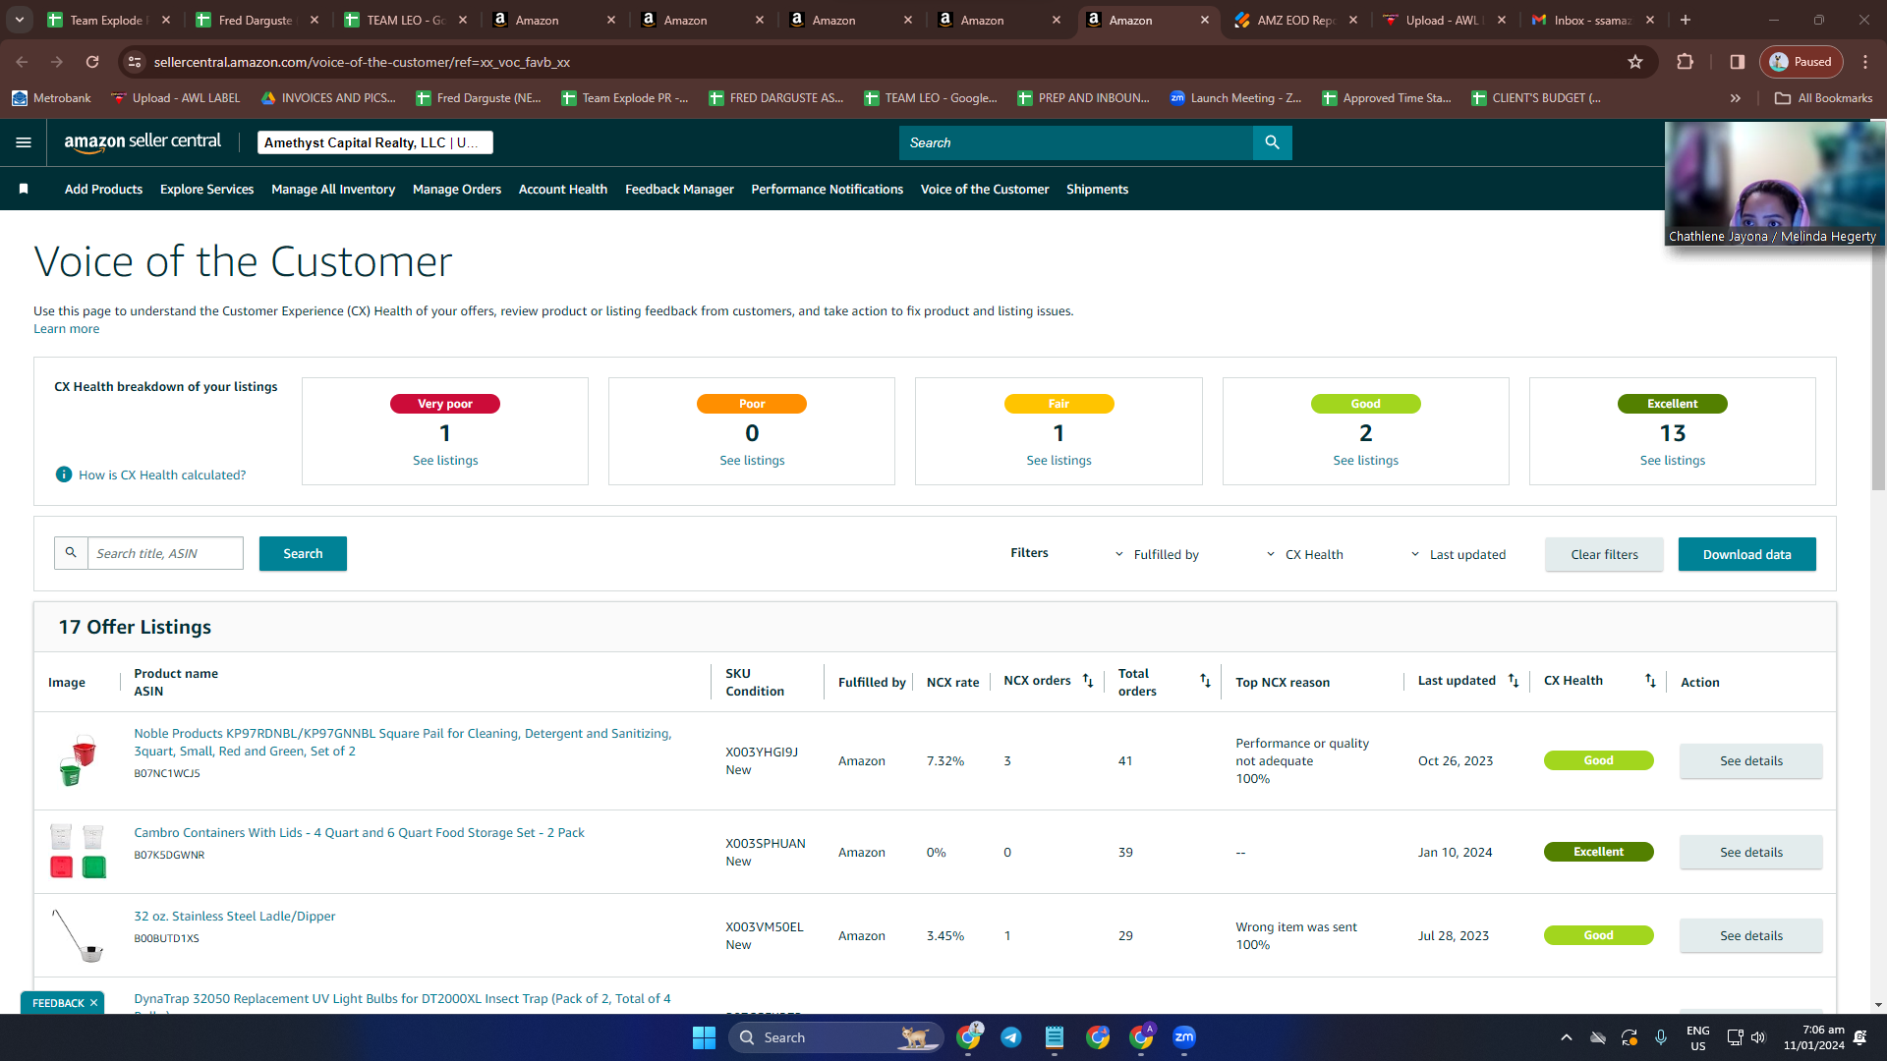
Task: Sort listings by NCX orders
Action: tap(1088, 681)
